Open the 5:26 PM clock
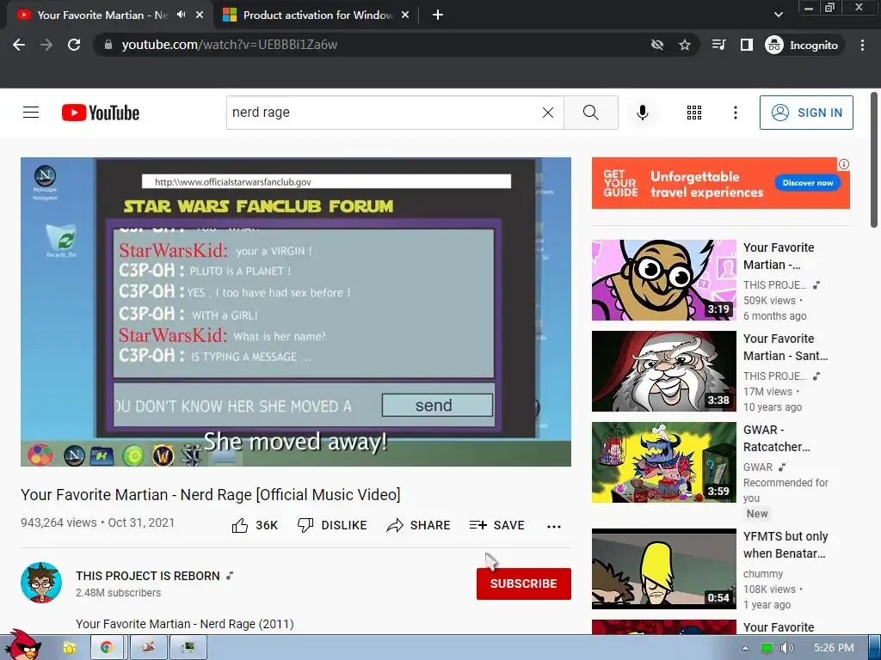The width and height of the screenshot is (881, 660). click(834, 648)
